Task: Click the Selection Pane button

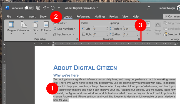Action: pos(172,34)
